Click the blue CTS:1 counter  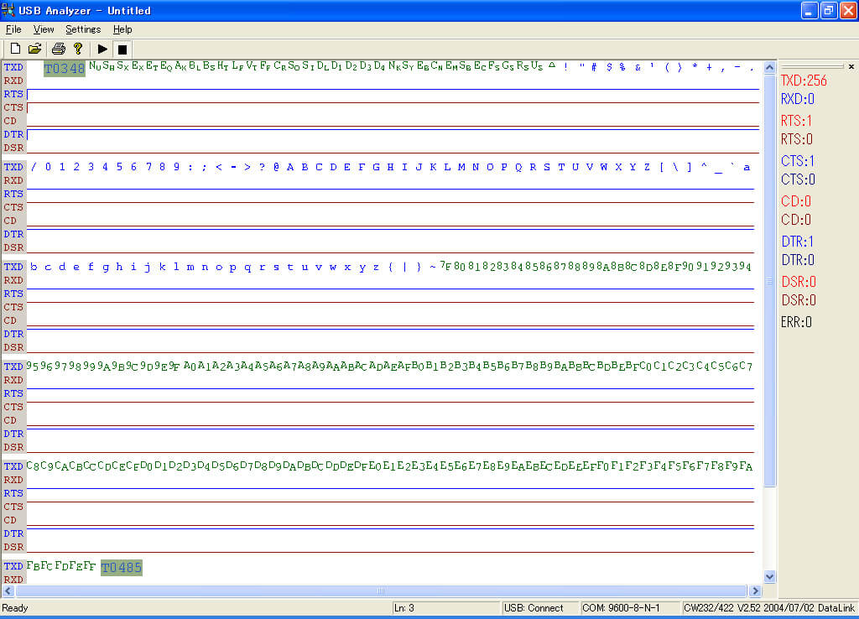coord(797,161)
